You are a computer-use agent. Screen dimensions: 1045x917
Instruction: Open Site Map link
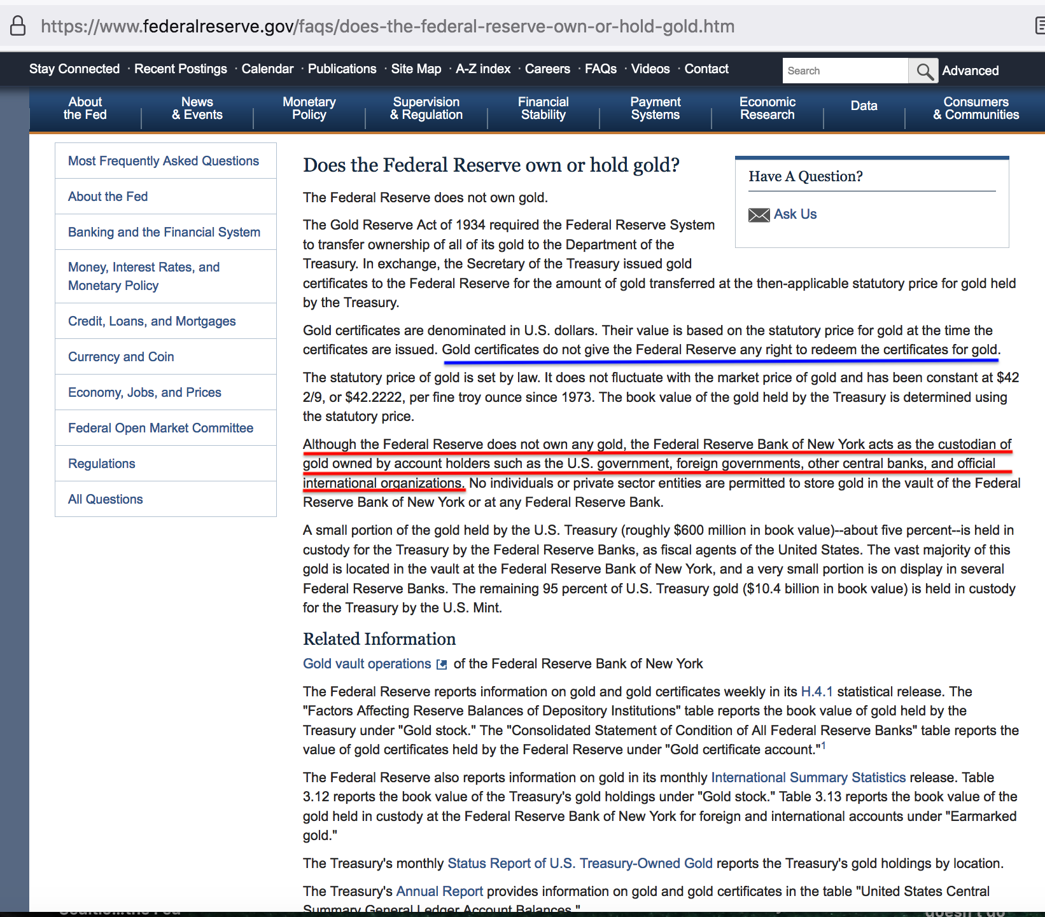click(416, 69)
